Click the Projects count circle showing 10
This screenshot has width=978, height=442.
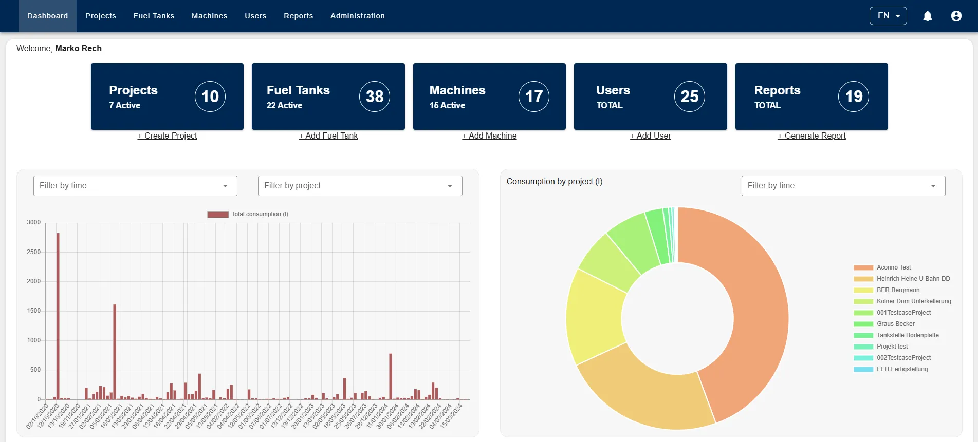click(x=210, y=97)
